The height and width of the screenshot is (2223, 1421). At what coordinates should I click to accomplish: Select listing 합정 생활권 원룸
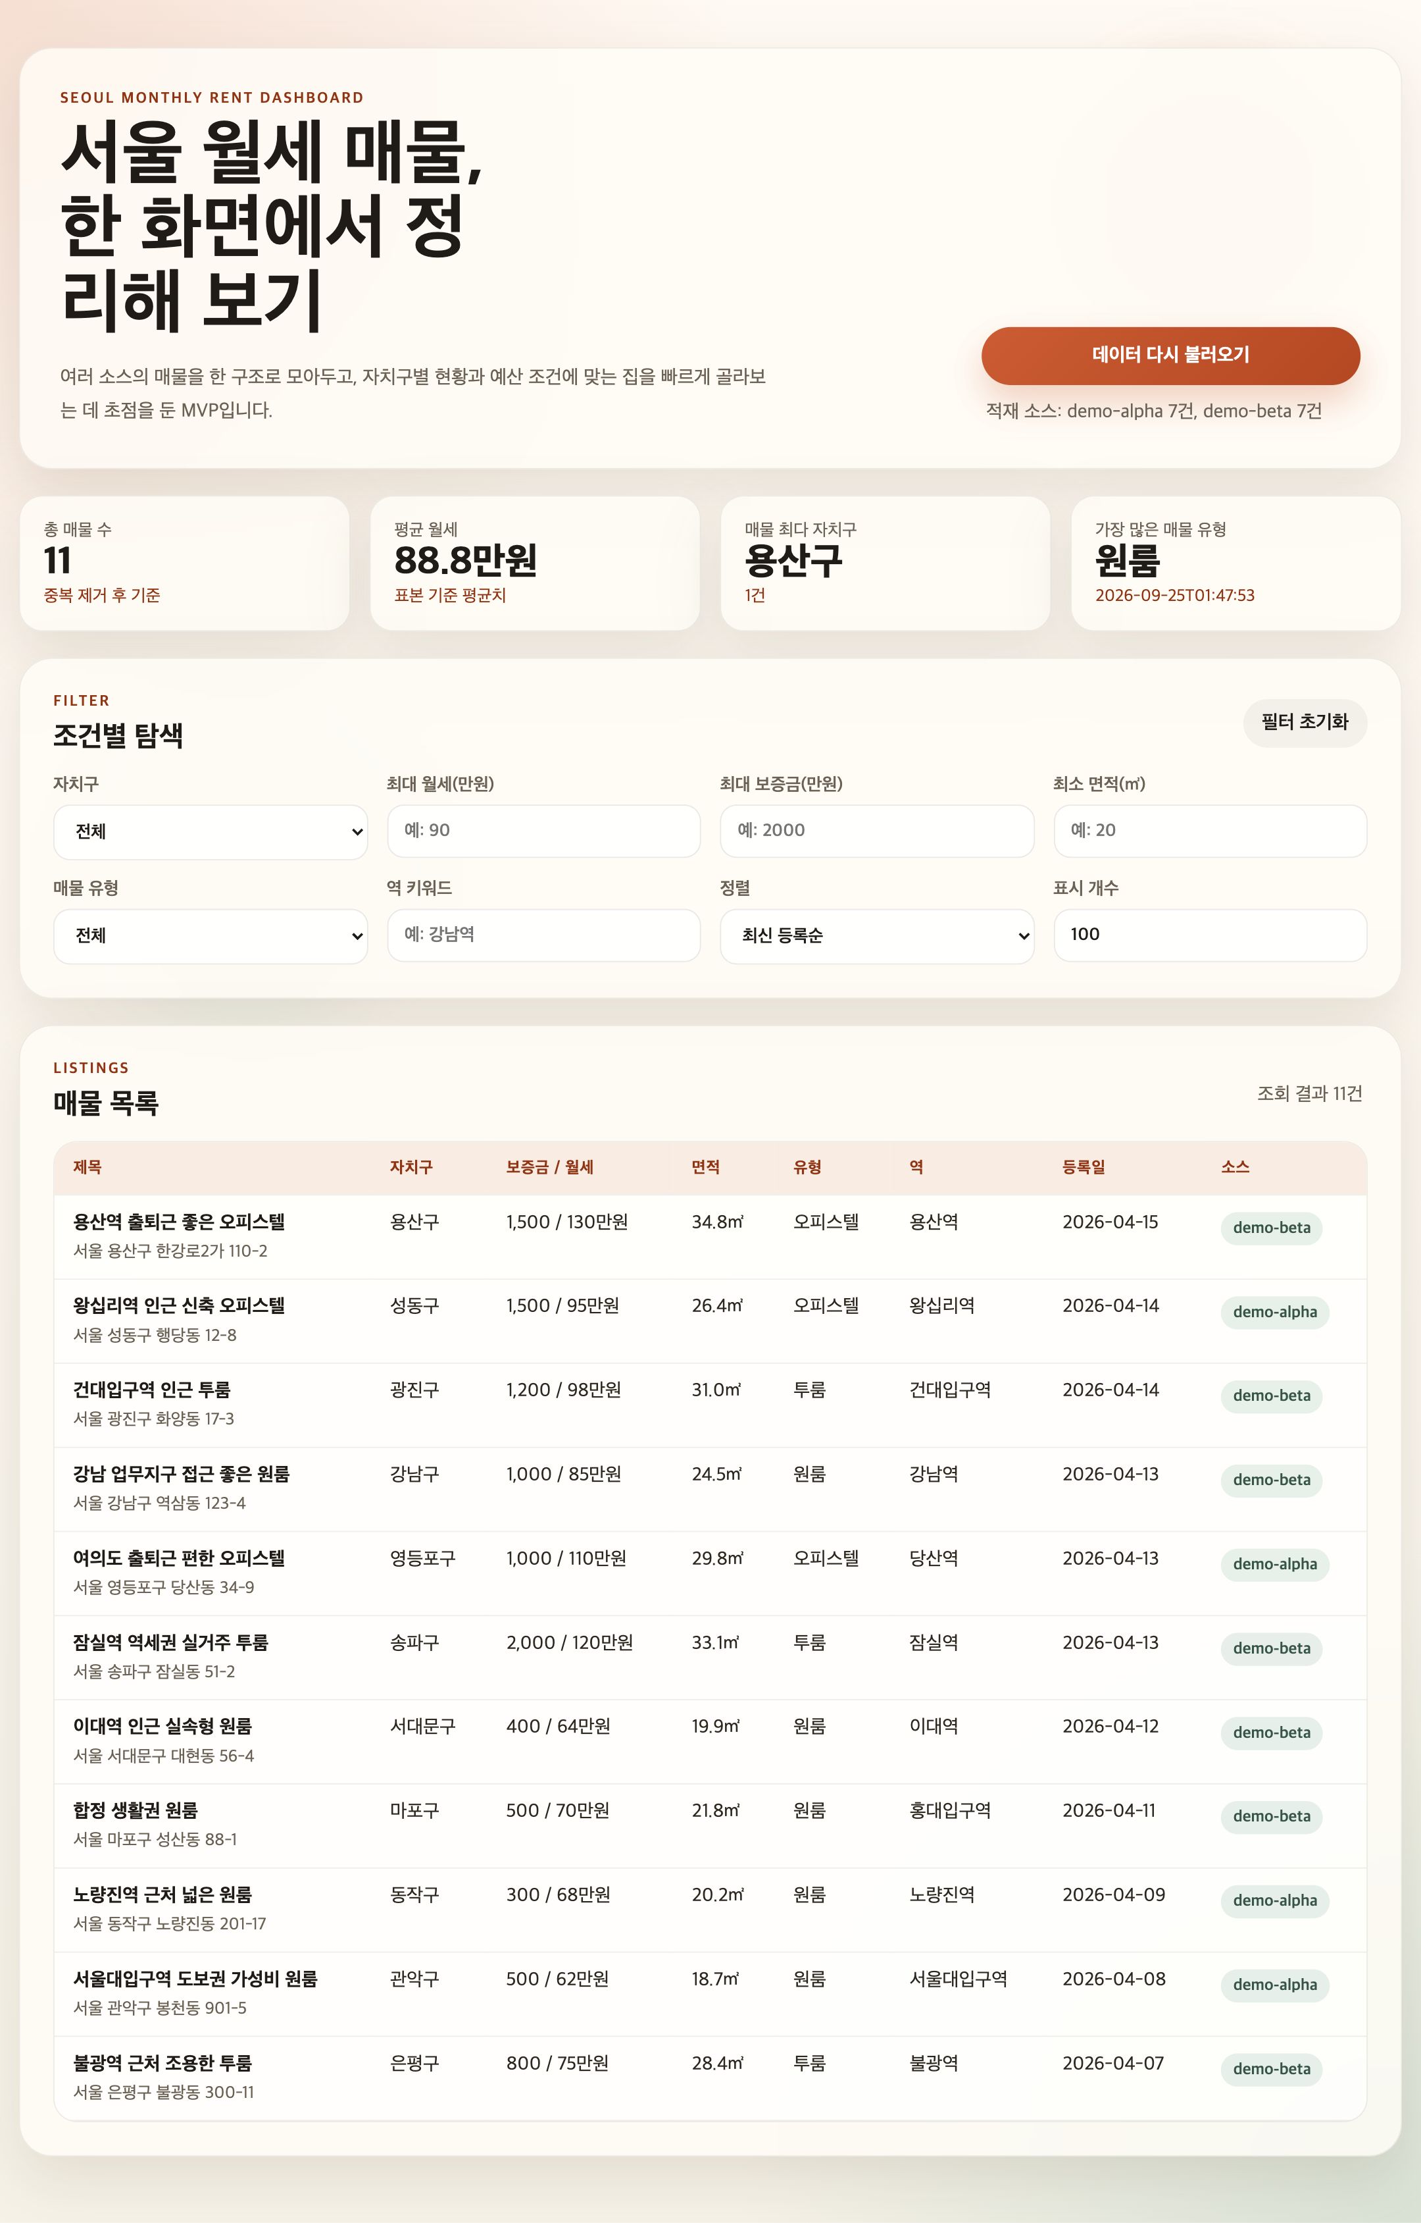(136, 1810)
